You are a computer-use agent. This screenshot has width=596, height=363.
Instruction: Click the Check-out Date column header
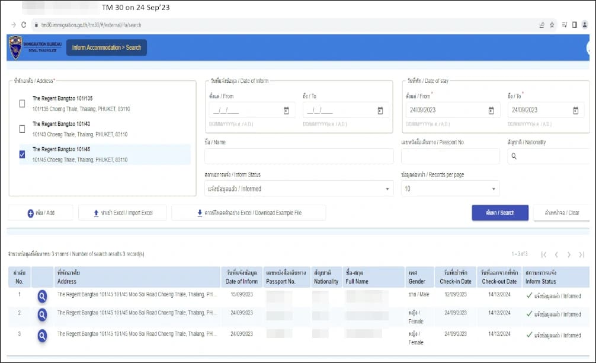coord(499,277)
